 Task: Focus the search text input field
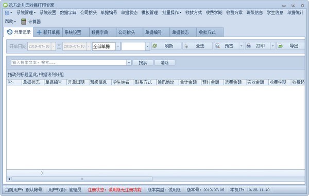pyautogui.click(x=69, y=63)
